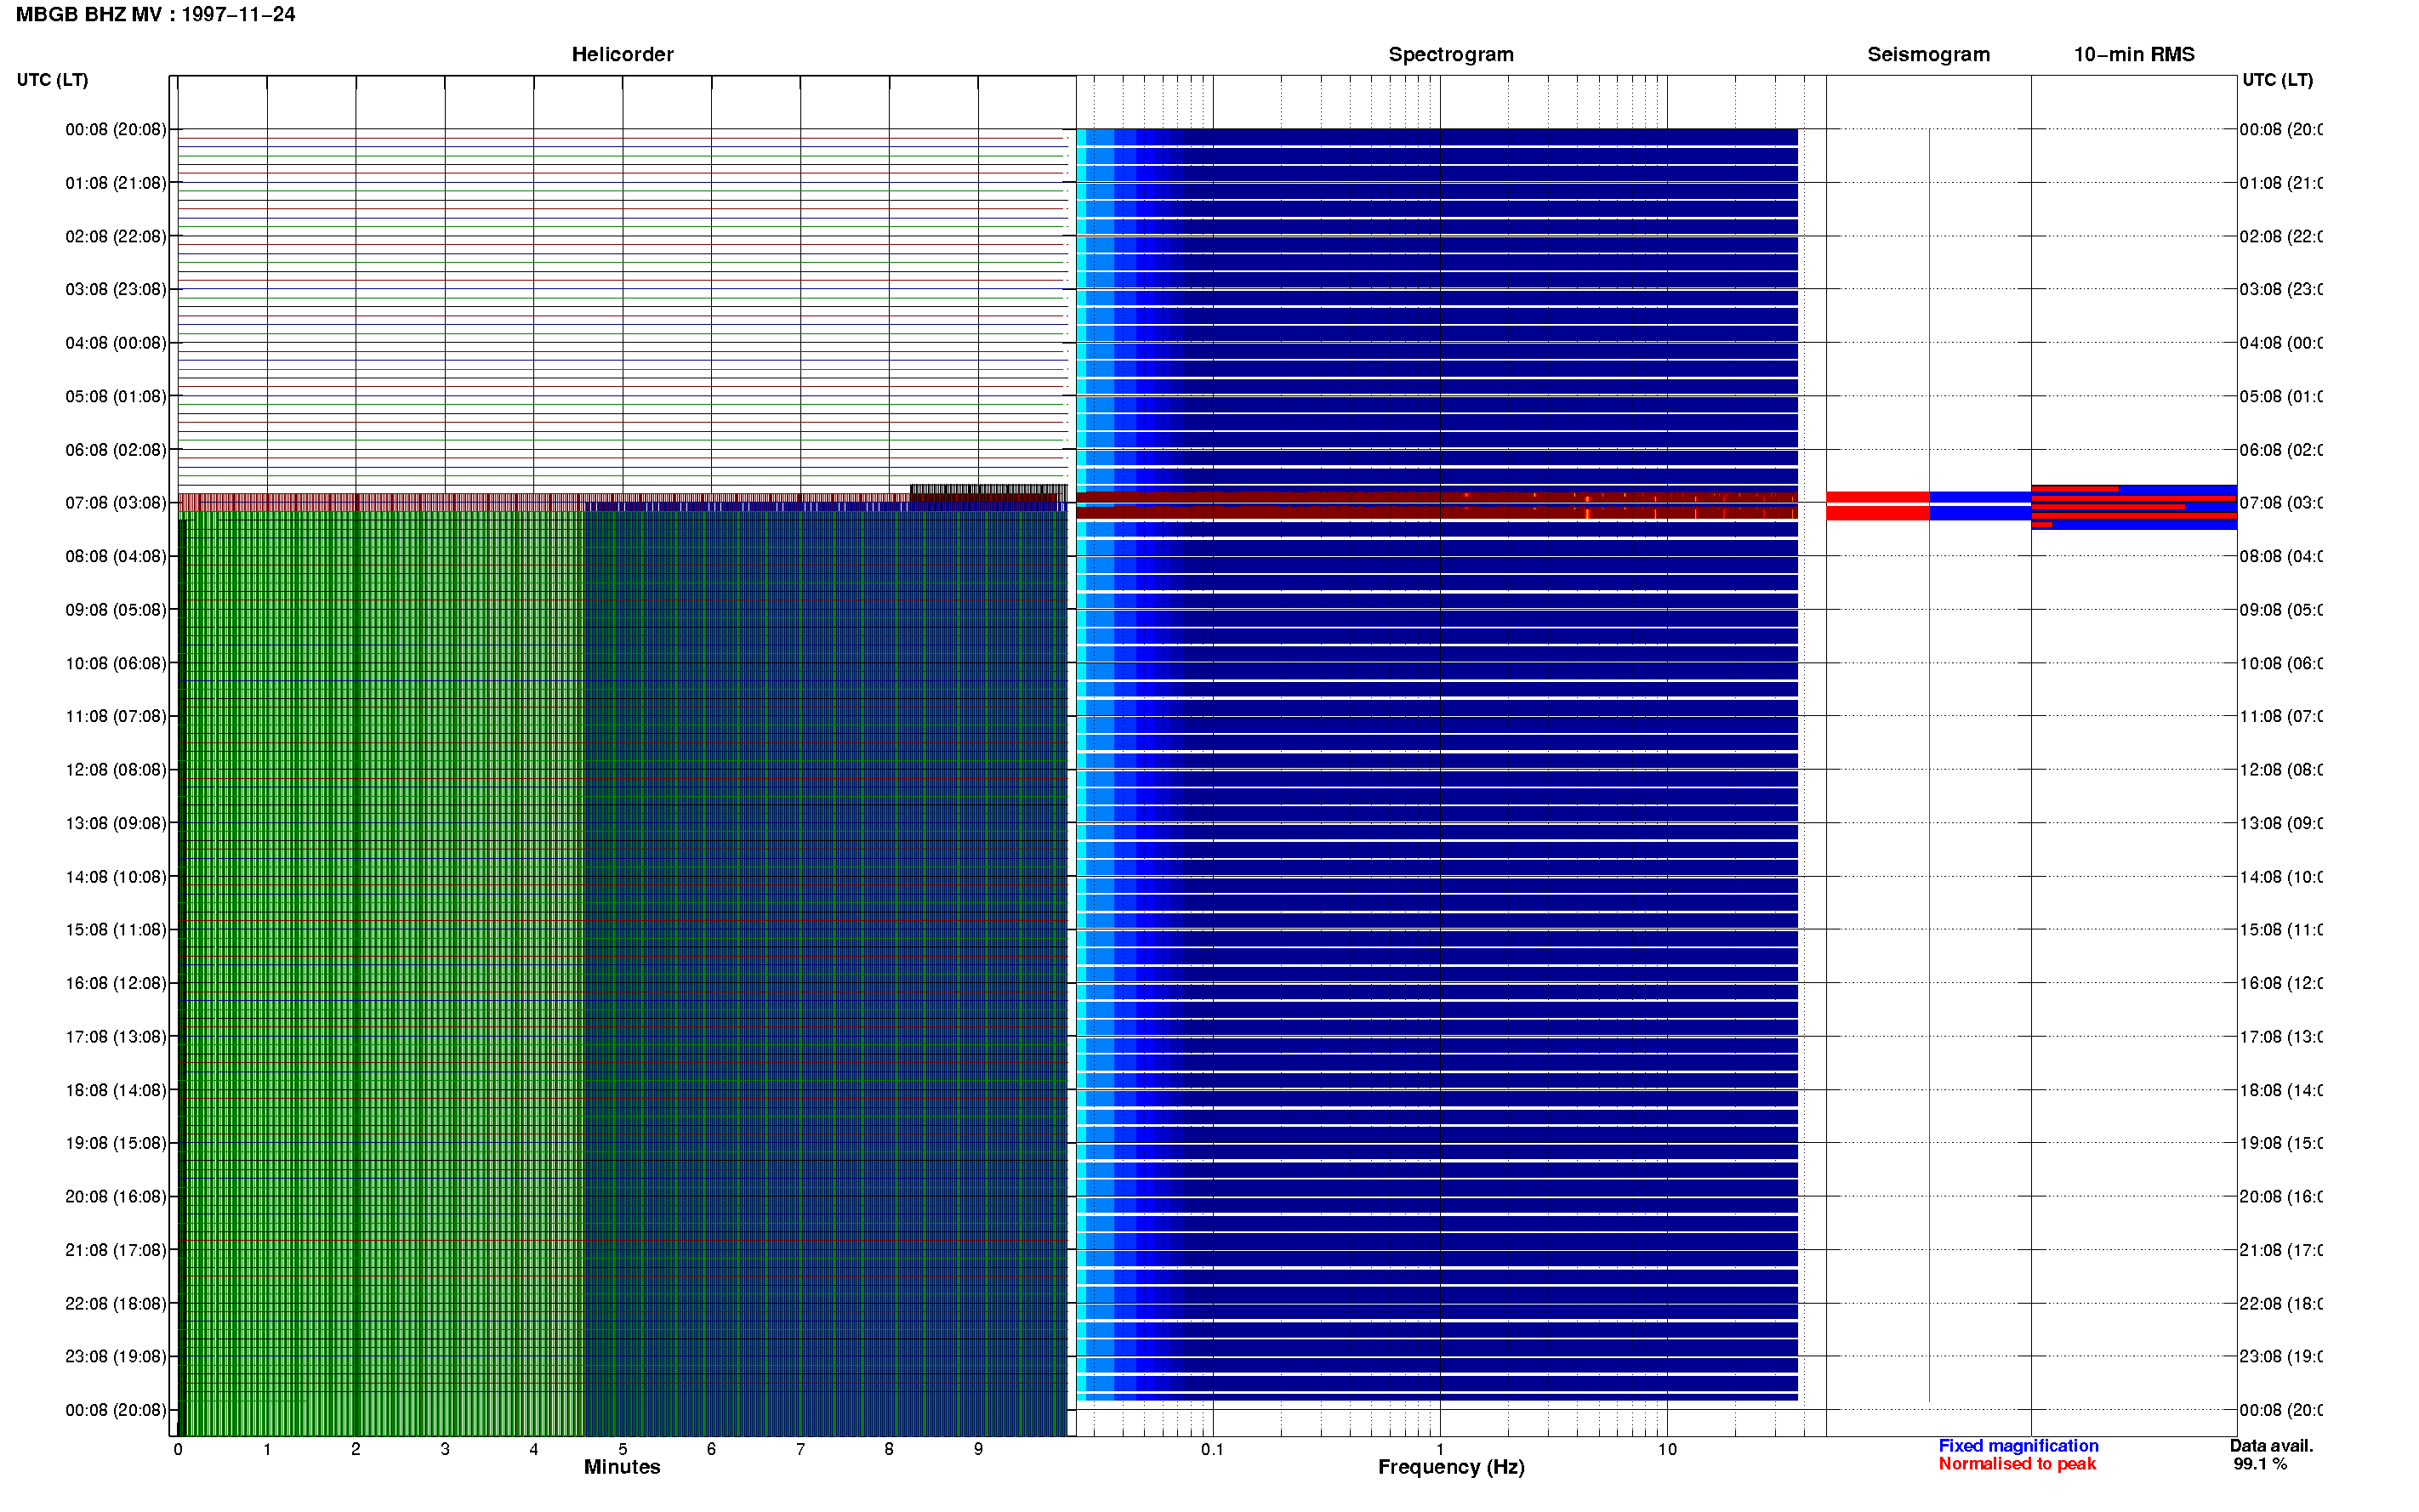Image resolution: width=2419 pixels, height=1512 pixels.
Task: Pick the '05:08 (01:08)' time label
Action: tap(116, 396)
